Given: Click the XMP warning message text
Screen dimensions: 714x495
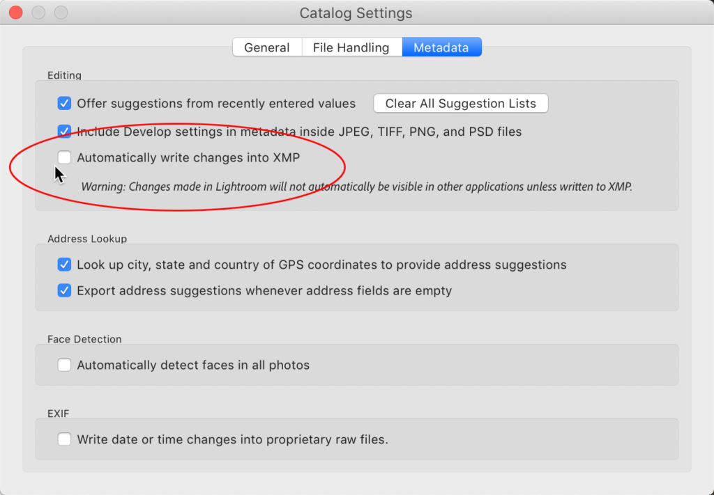Looking at the screenshot, I should point(356,187).
